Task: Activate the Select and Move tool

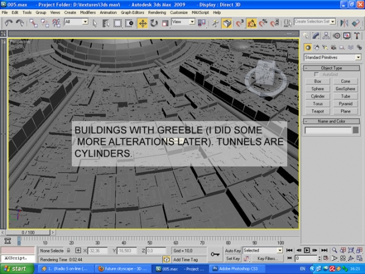Action: click(142, 23)
